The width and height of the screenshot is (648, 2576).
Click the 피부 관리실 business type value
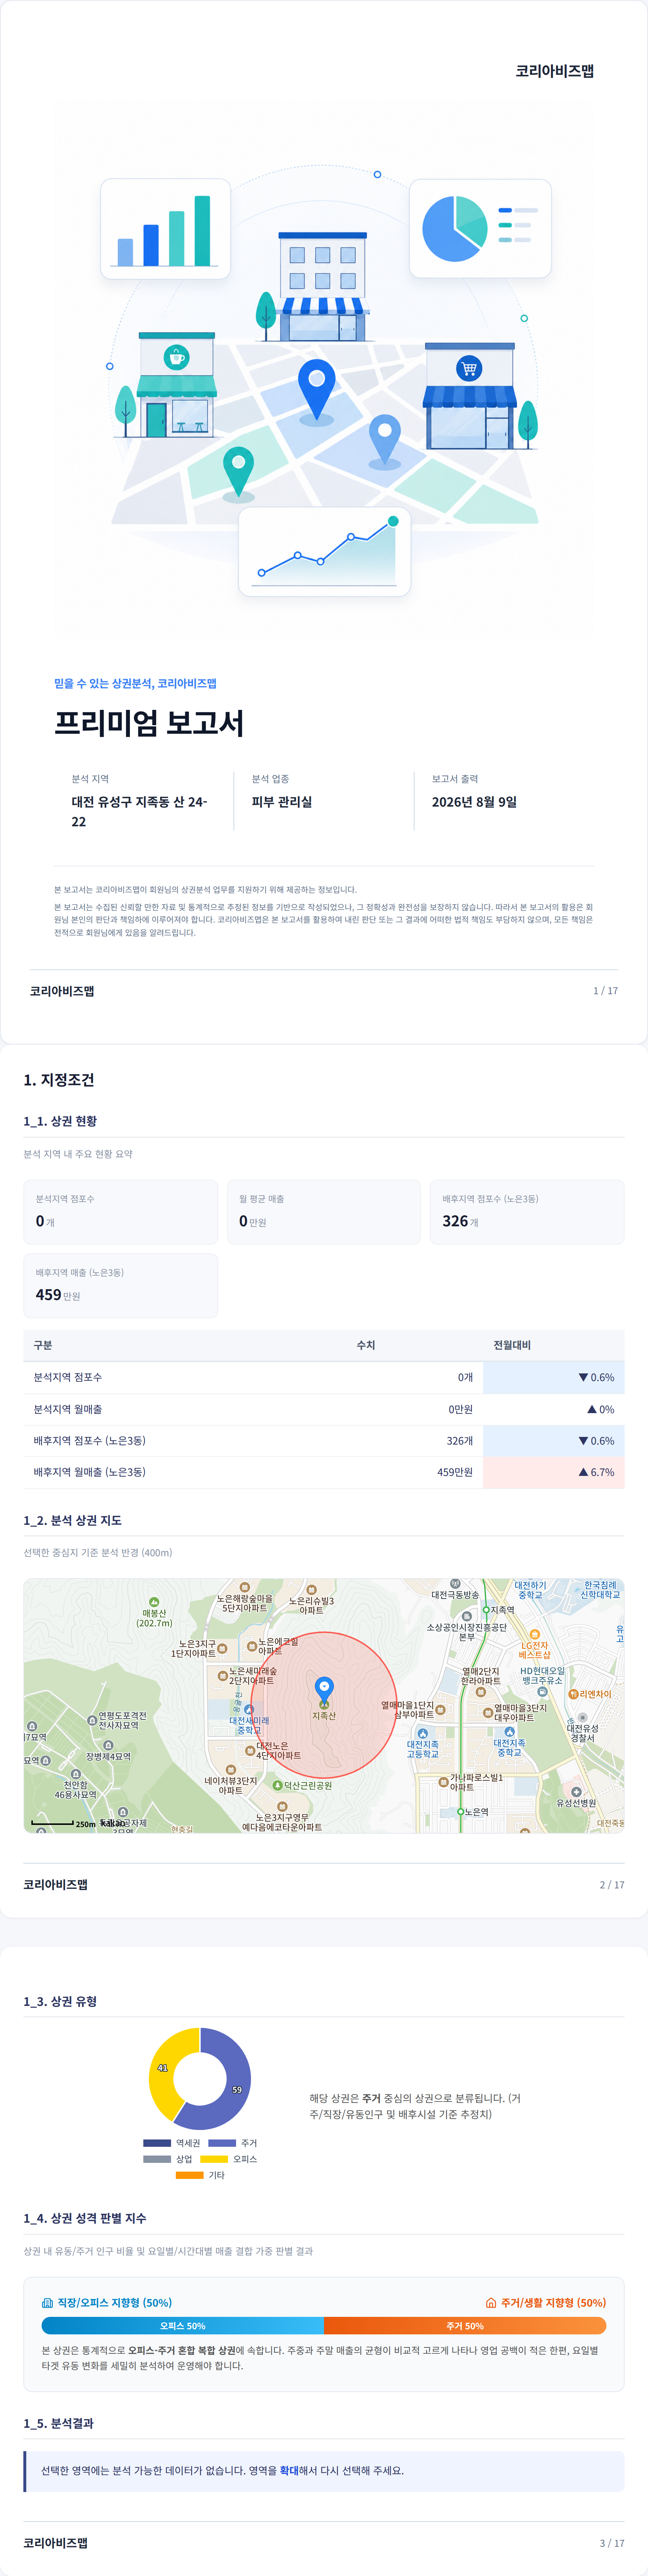point(282,802)
